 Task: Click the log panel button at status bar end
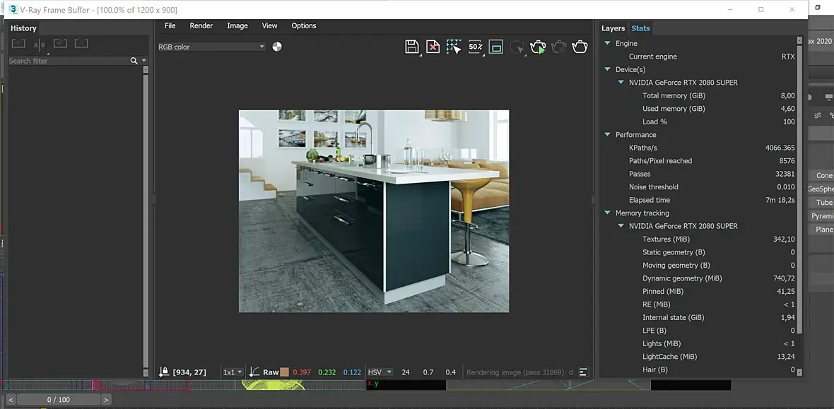(583, 372)
